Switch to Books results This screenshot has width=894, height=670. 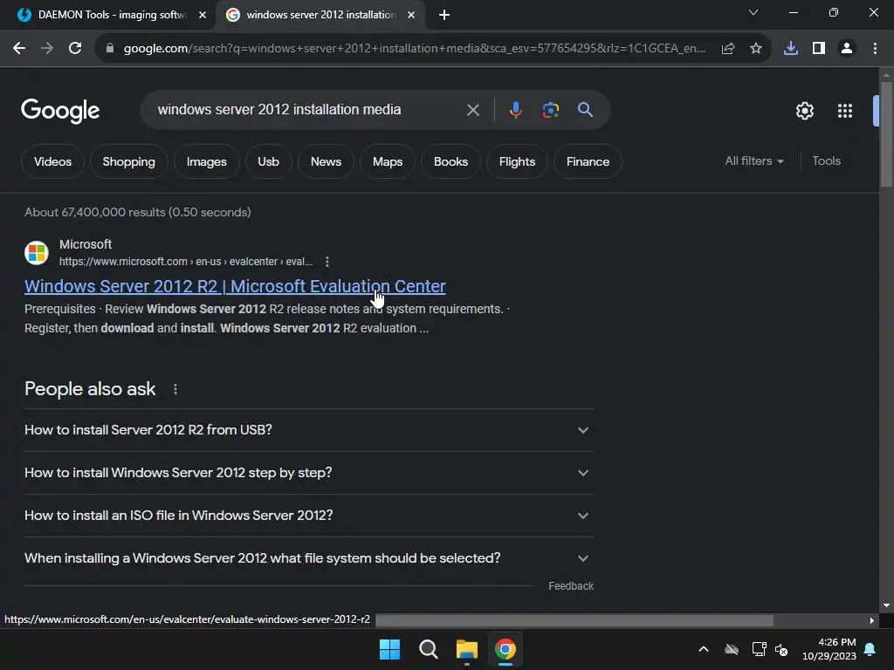(x=450, y=161)
